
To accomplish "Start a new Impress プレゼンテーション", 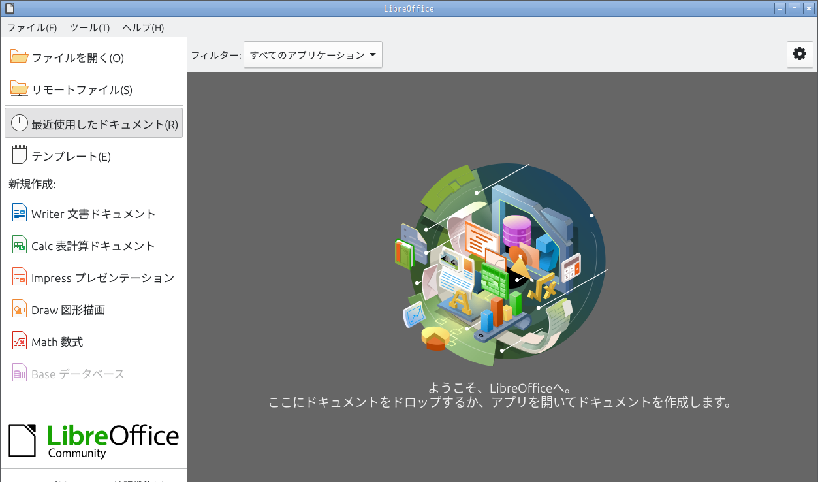I will (93, 278).
